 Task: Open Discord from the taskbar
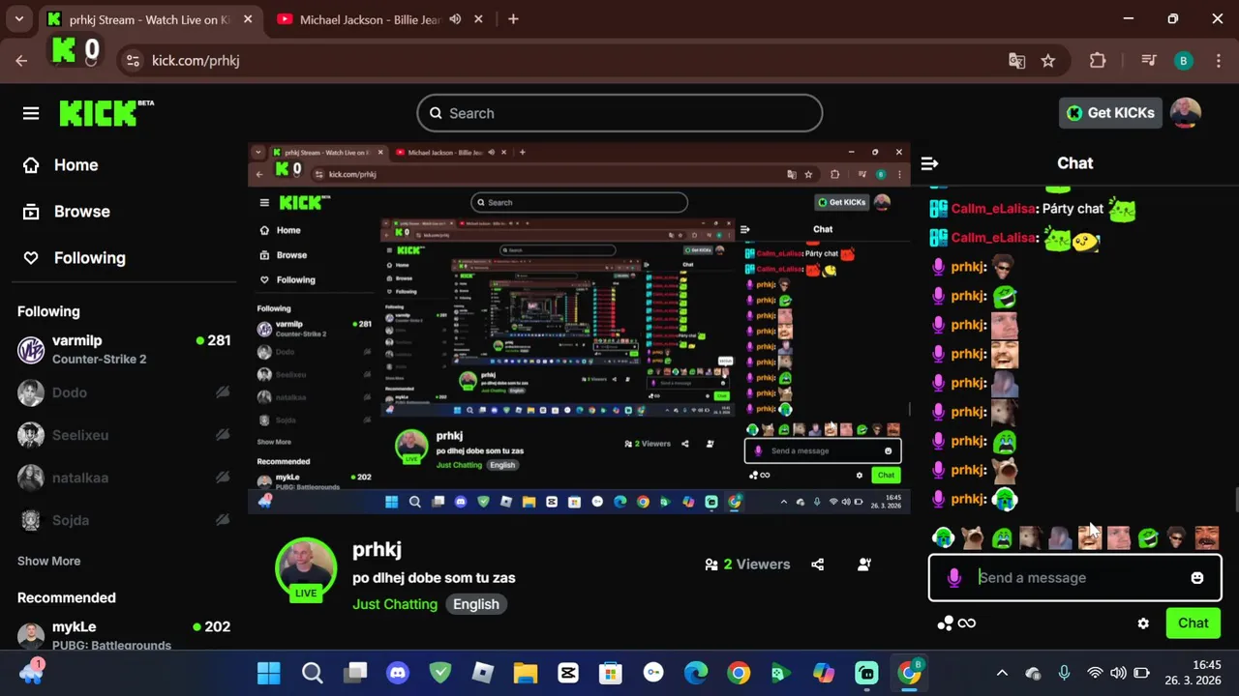click(x=398, y=673)
